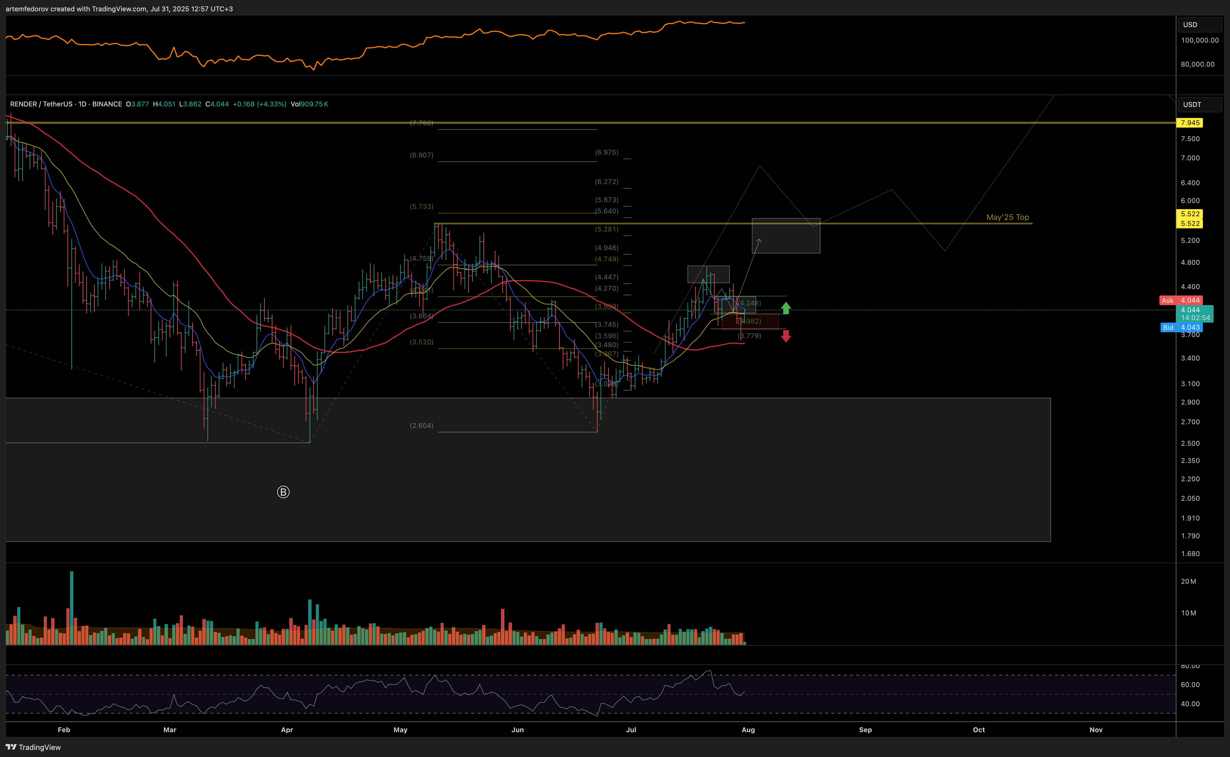Screen dimensions: 1230x757
Task: Click the high value H4.051
Action: pyautogui.click(x=164, y=104)
